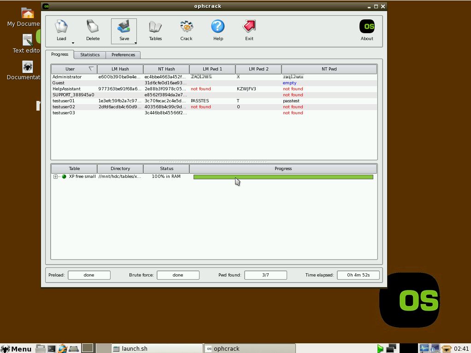Start cracking with the Crack icon

point(186,30)
